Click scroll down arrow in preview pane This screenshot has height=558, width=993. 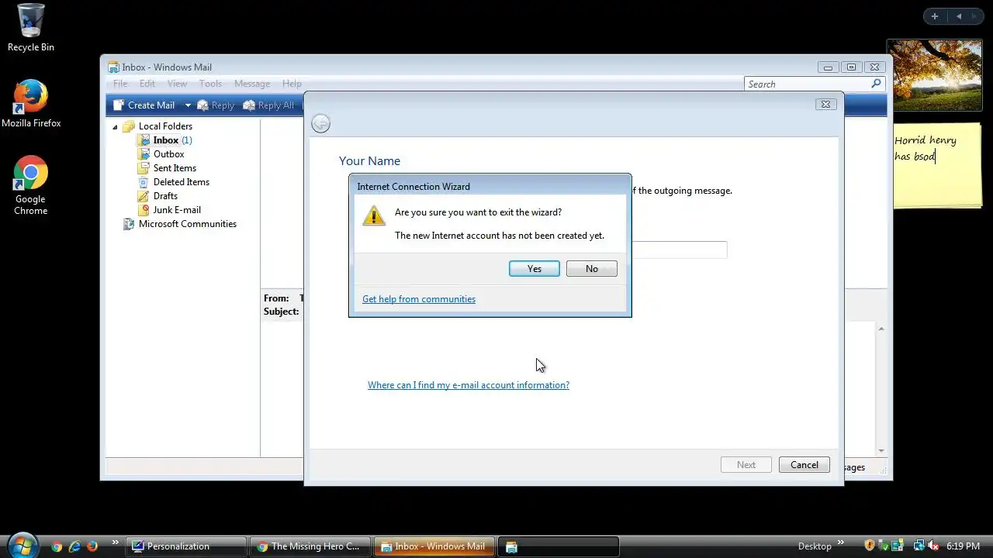(x=881, y=450)
